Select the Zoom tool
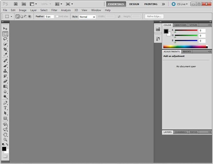 (x=5, y=140)
